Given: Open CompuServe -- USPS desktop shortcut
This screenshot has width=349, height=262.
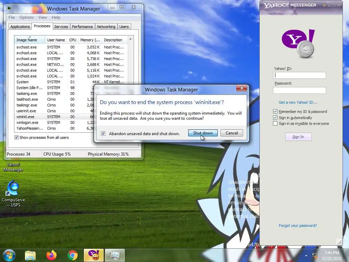Looking at the screenshot, I should click(13, 194).
